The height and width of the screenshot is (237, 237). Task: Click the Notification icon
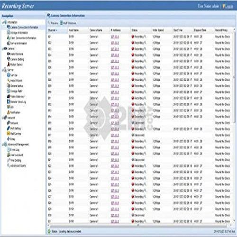tap(9, 112)
